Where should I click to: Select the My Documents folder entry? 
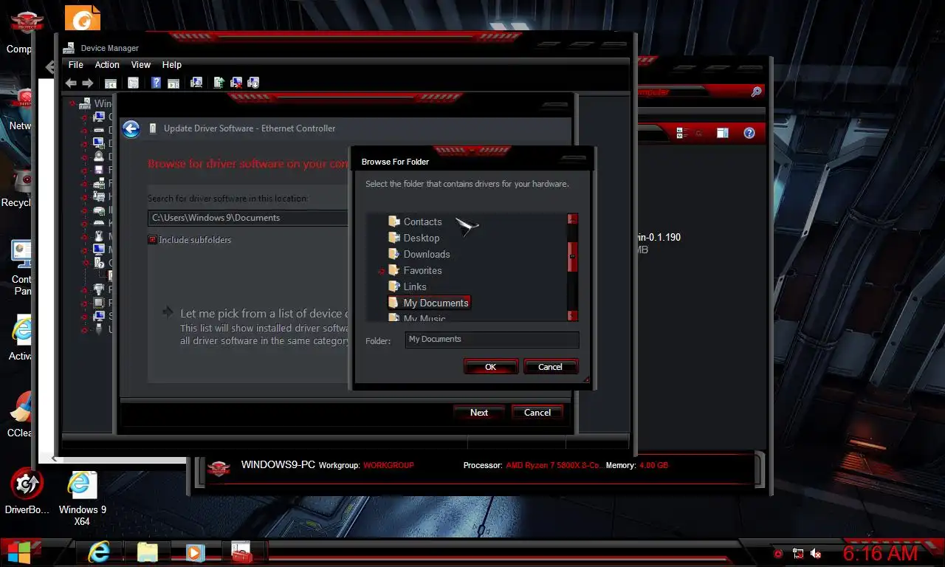pyautogui.click(x=429, y=303)
